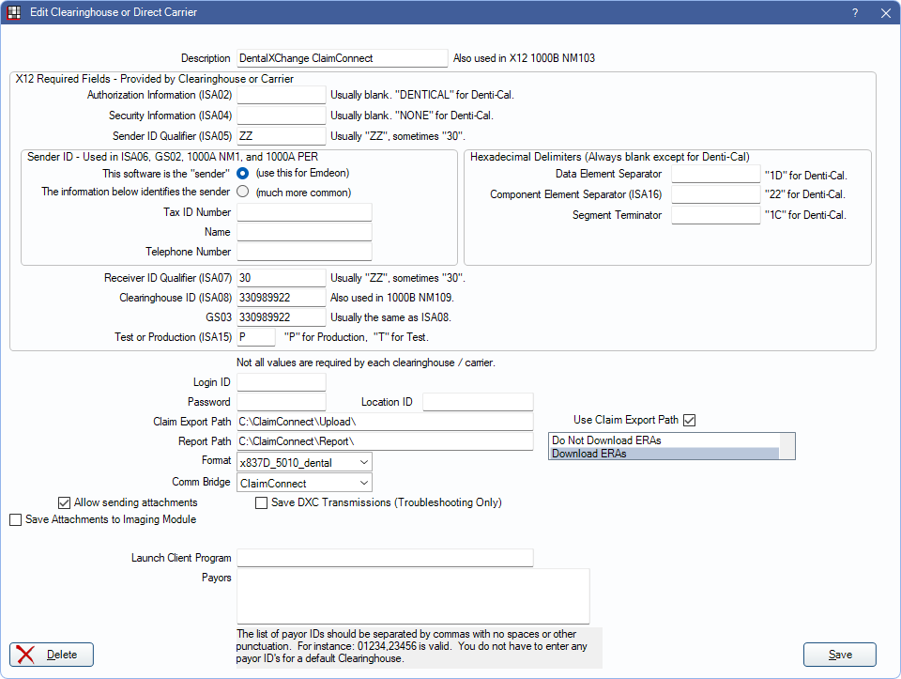Toggle Allow sending attachments checkbox
Image resolution: width=901 pixels, height=679 pixels.
pos(65,503)
